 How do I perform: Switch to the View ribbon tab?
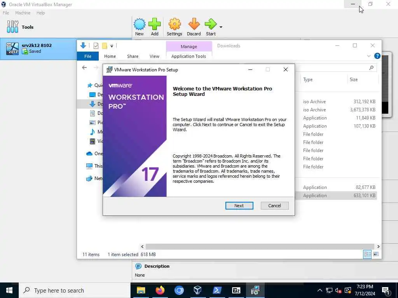click(x=154, y=56)
